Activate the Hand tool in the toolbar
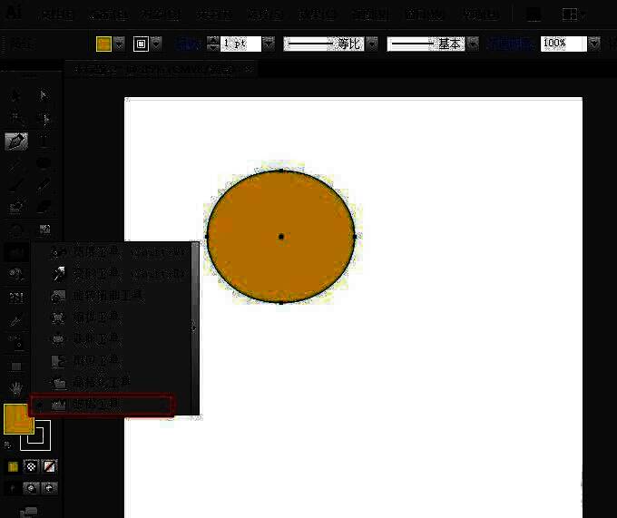The height and width of the screenshot is (518, 617). pos(16,387)
